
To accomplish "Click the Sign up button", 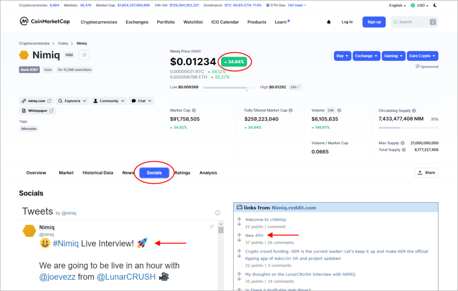I will pos(374,22).
